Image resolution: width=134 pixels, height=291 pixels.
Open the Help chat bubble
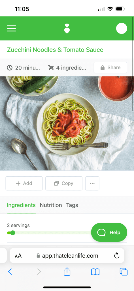[109, 232]
